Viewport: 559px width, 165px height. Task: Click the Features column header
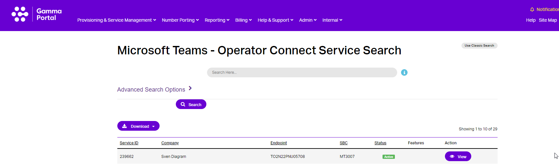[416, 143]
